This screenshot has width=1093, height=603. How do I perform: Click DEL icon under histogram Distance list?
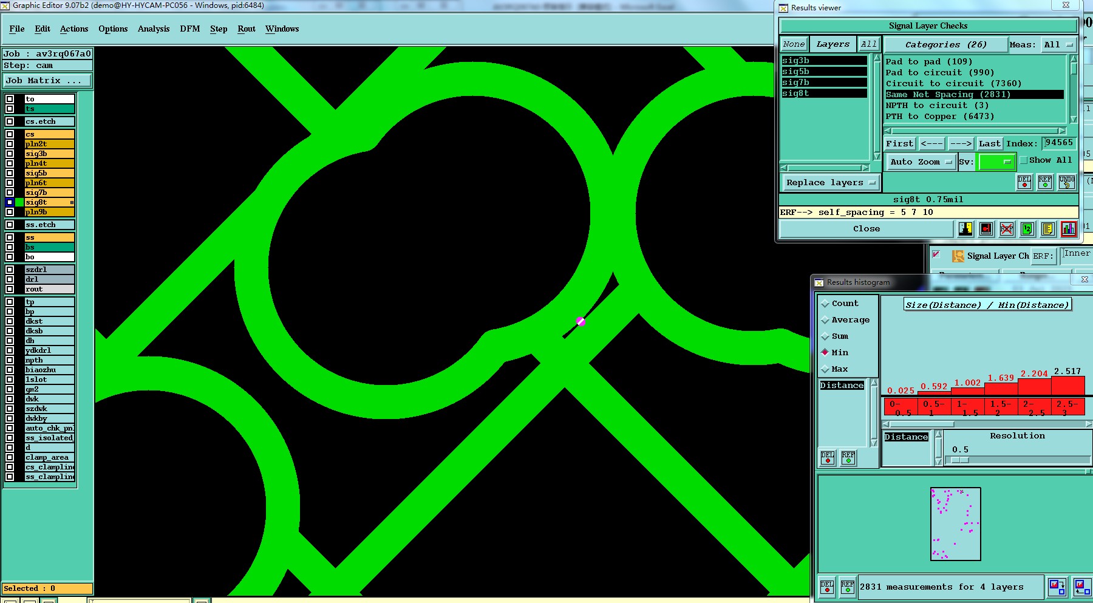point(828,458)
